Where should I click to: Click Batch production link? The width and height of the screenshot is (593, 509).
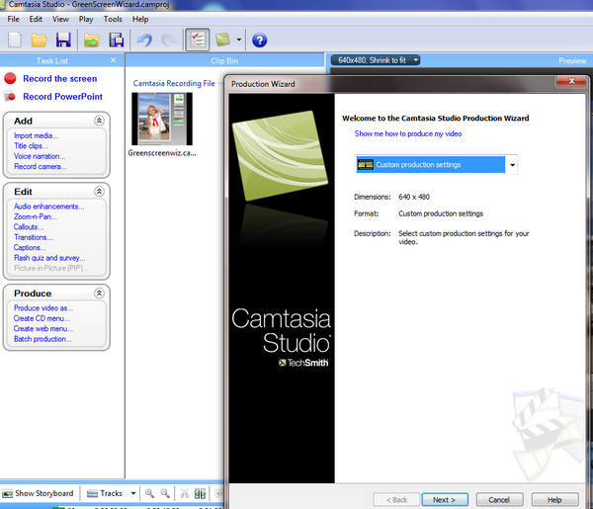tap(42, 339)
